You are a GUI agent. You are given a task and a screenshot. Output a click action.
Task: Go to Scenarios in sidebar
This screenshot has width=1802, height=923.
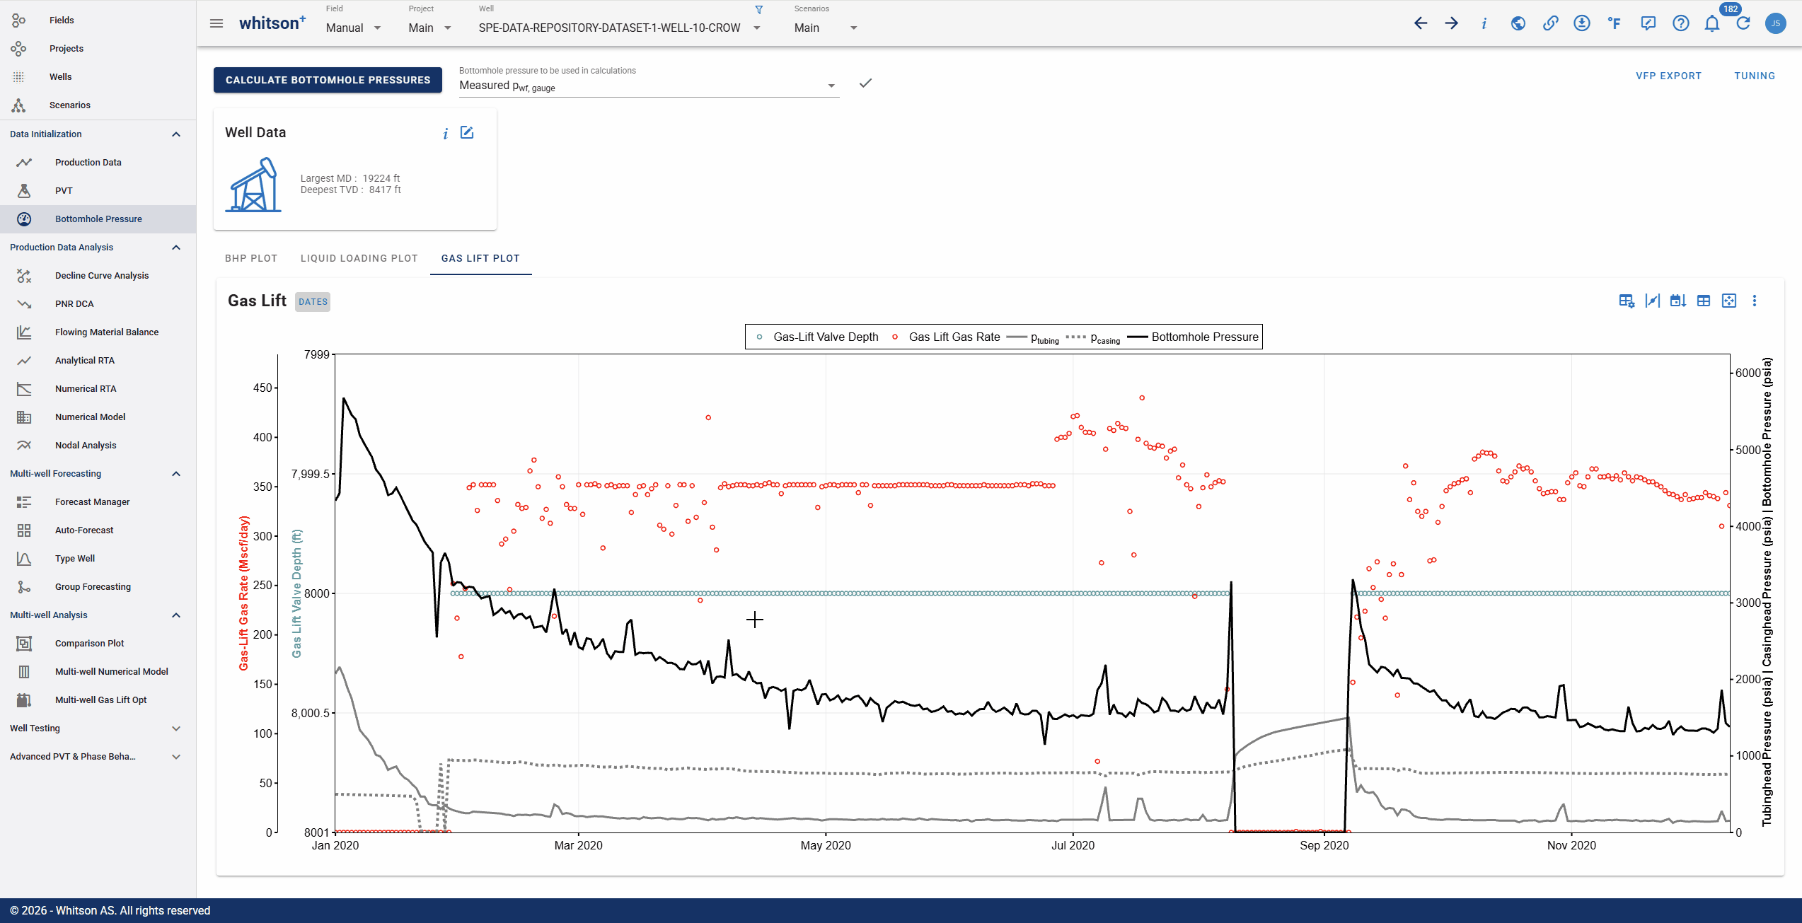pos(98,105)
